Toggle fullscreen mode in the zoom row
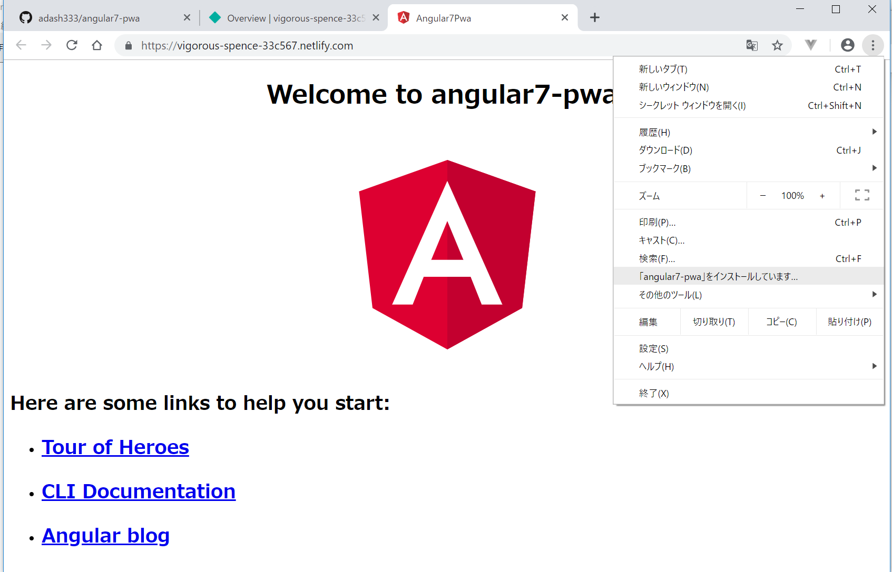The image size is (892, 572). (x=862, y=195)
